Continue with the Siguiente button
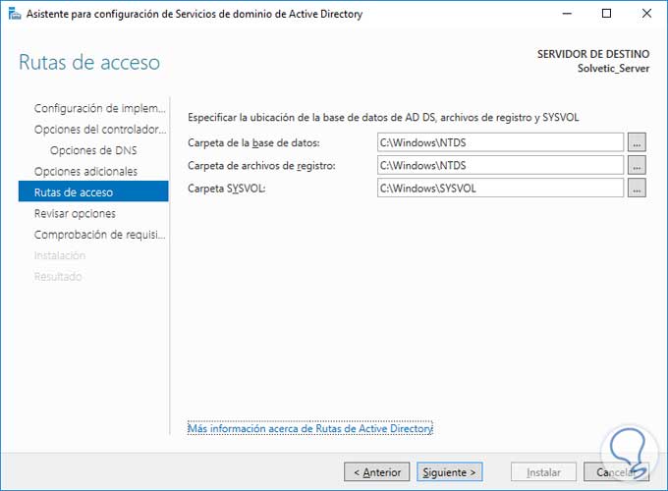Screen dimensions: 668x491 point(450,471)
